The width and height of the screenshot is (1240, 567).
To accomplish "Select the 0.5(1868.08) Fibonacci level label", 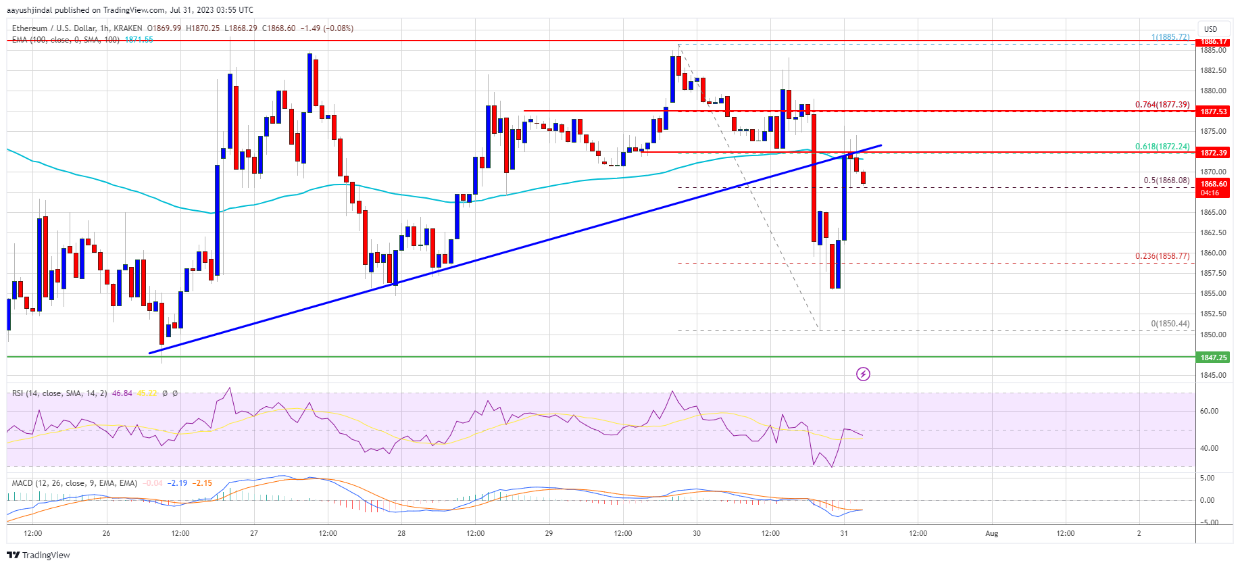I will [x=1166, y=180].
